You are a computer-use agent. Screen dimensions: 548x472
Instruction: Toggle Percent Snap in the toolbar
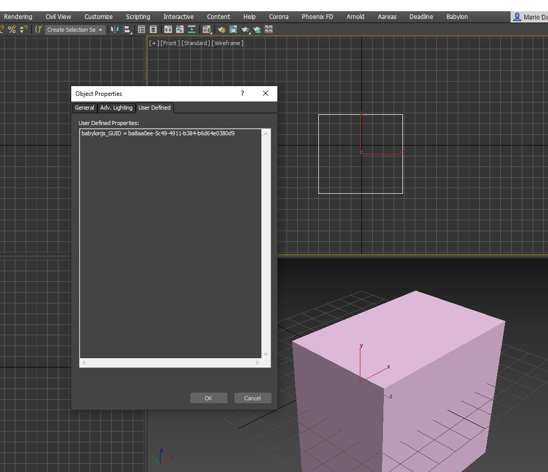coord(12,30)
